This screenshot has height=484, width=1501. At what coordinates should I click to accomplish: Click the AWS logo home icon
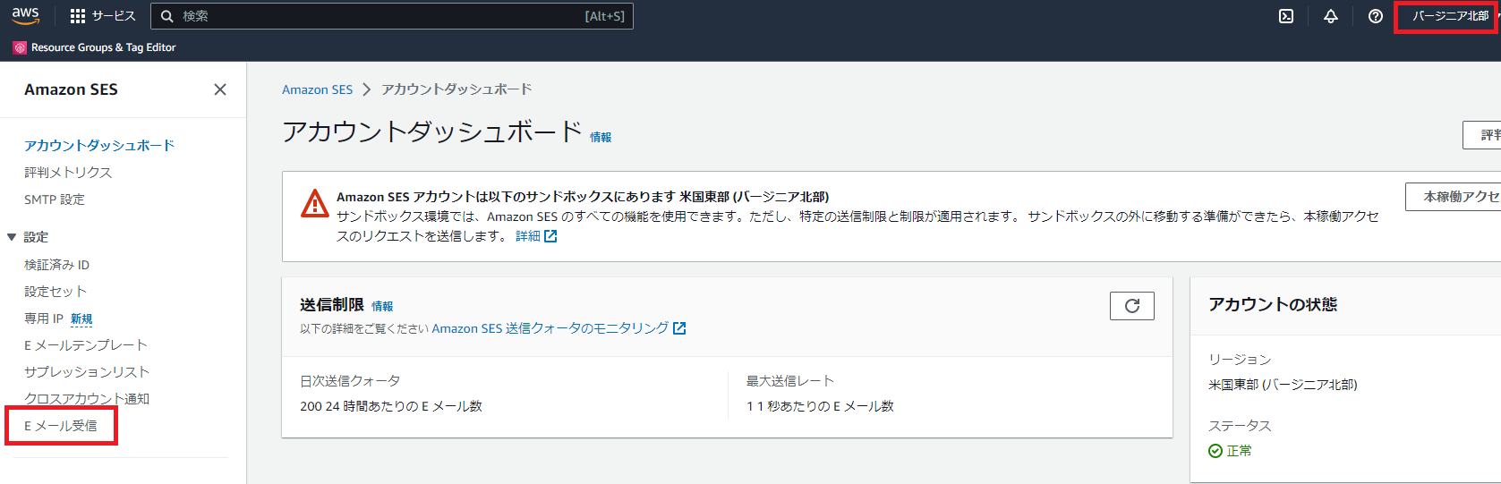pos(25,15)
